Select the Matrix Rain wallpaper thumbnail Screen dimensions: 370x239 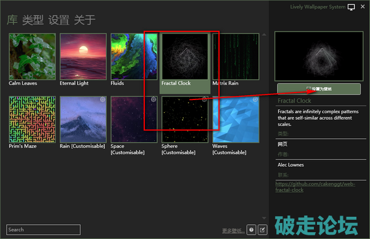click(236, 56)
